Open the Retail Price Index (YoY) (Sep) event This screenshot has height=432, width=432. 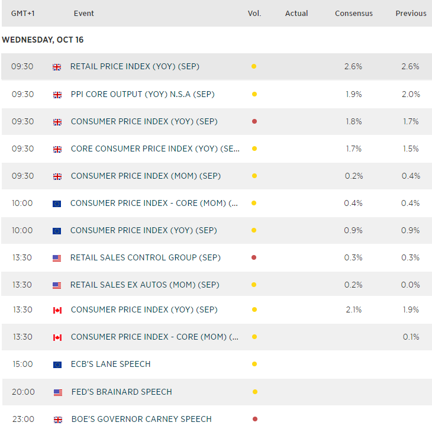(x=134, y=67)
